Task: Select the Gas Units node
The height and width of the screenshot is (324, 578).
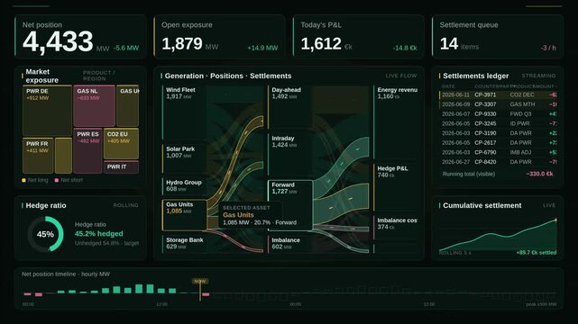Action: click(184, 215)
